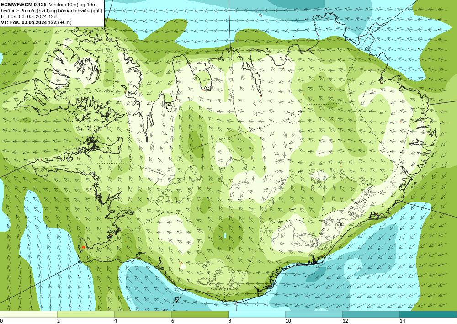457x324 pixels.
Task: Click the '2' label under the color scale
Action: (58, 321)
